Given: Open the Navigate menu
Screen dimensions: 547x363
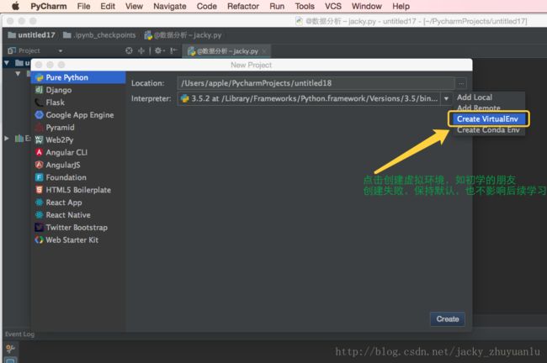Looking at the screenshot, I should [x=170, y=6].
